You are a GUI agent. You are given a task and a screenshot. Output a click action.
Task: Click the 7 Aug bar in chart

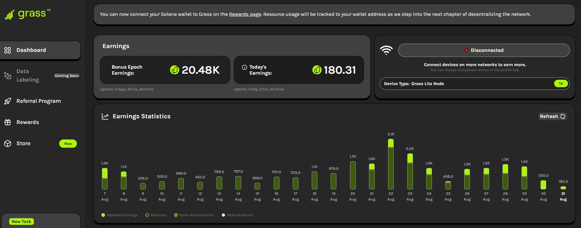tap(105, 179)
